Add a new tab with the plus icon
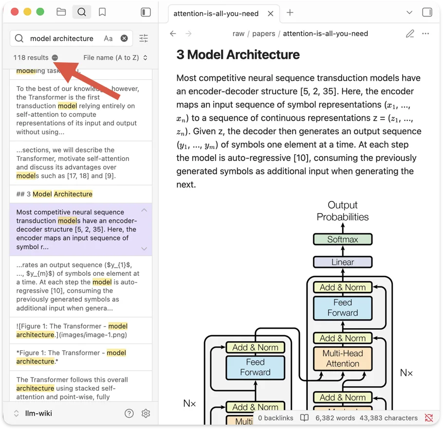The width and height of the screenshot is (443, 430). tap(290, 13)
